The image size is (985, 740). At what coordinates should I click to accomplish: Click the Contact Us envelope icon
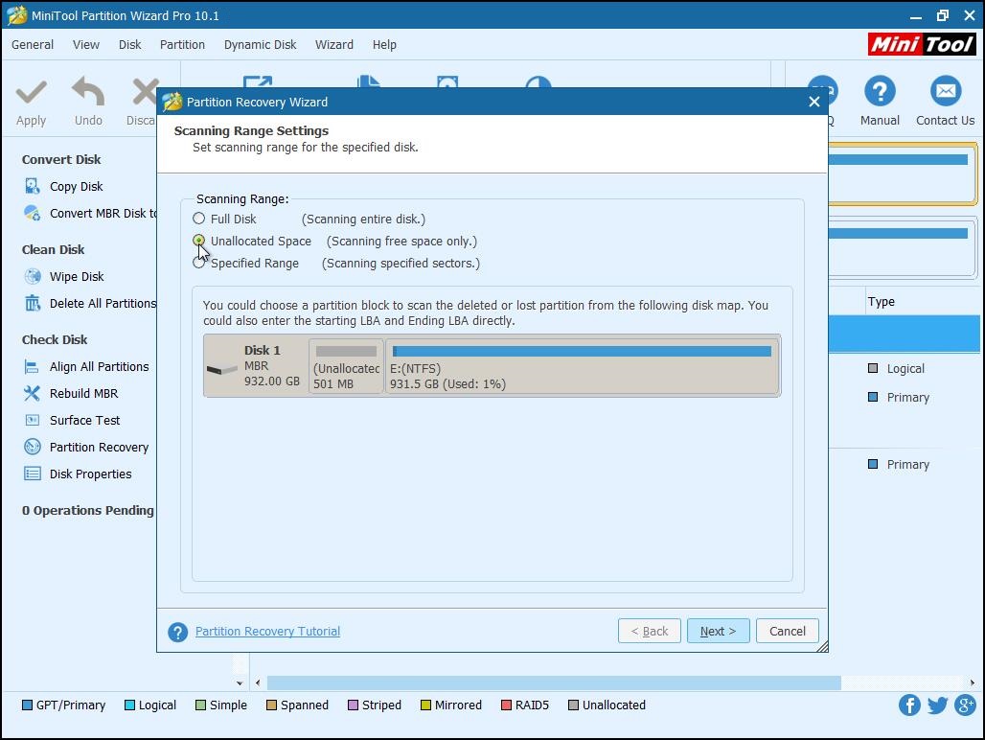(946, 91)
